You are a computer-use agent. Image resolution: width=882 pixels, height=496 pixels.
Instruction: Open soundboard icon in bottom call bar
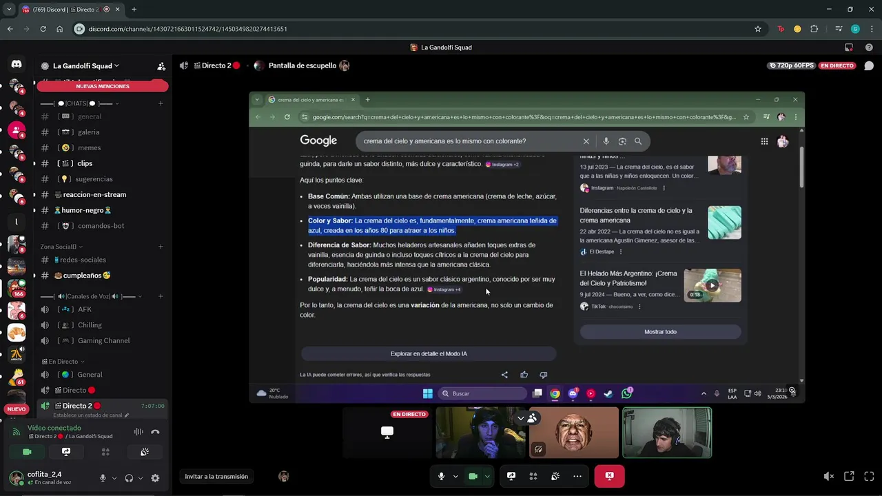pyautogui.click(x=555, y=476)
